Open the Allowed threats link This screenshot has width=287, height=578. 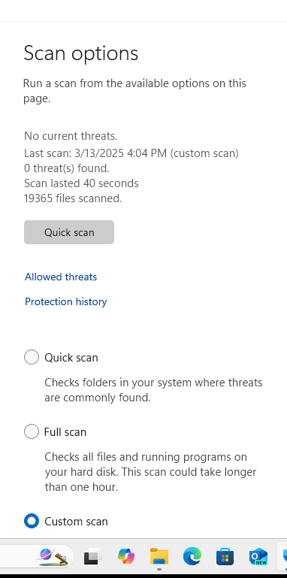[x=61, y=277]
